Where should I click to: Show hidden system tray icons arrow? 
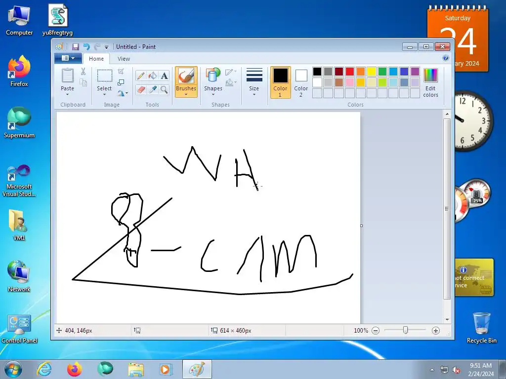pyautogui.click(x=432, y=370)
